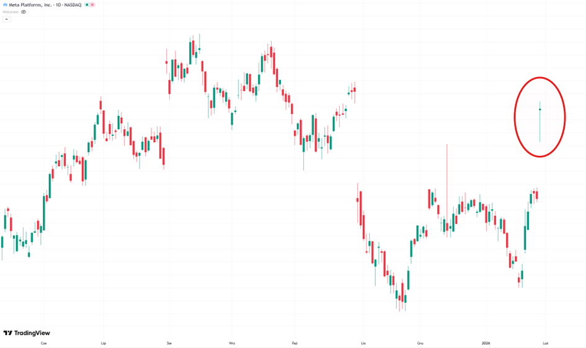The height and width of the screenshot is (348, 586).
Task: Toggle the Wolumen indicator eye icon
Action: (x=24, y=12)
